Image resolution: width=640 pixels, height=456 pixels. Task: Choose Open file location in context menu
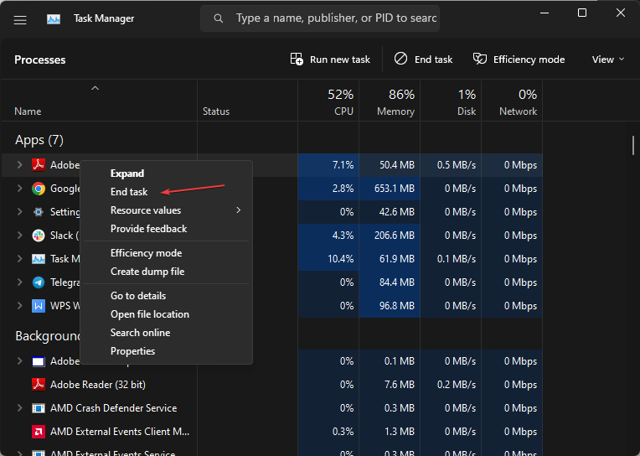[150, 314]
